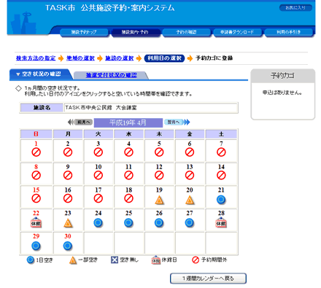Follow the 検索方法の指定 breadcrumb link
Viewport: 321px width, 288px height.
(36, 58)
